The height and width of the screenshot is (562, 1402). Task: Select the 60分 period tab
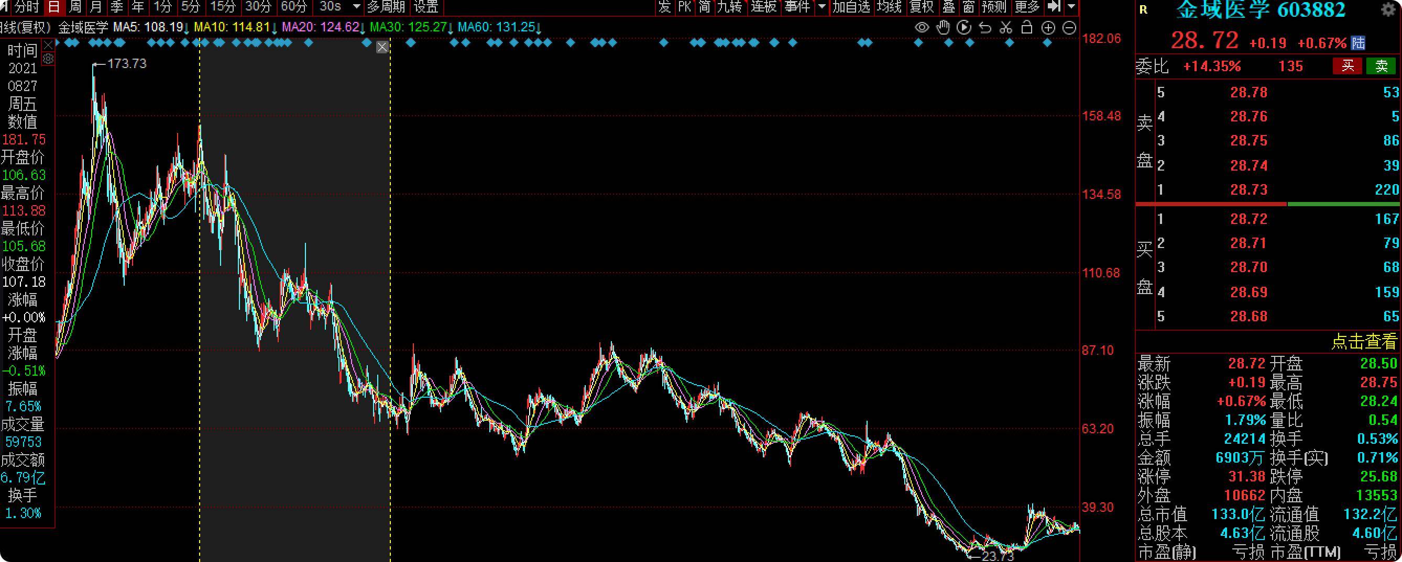[x=294, y=7]
